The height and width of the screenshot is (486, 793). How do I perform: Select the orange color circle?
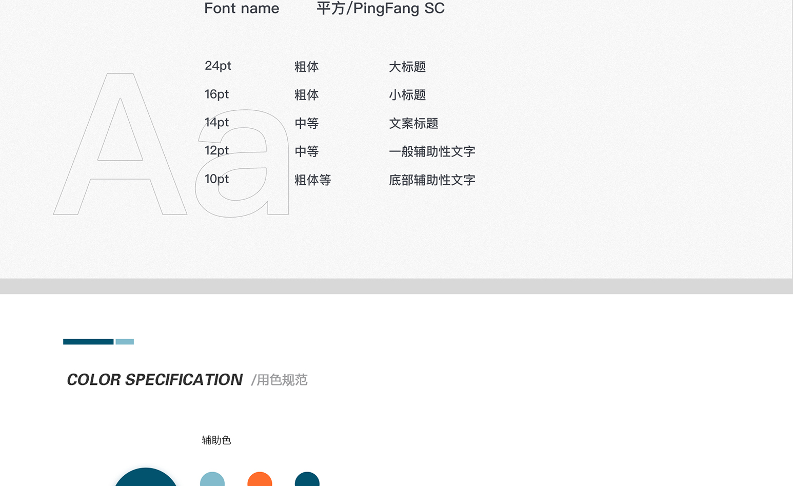click(x=260, y=479)
